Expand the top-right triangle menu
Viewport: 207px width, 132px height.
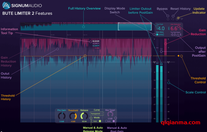pos(182,19)
